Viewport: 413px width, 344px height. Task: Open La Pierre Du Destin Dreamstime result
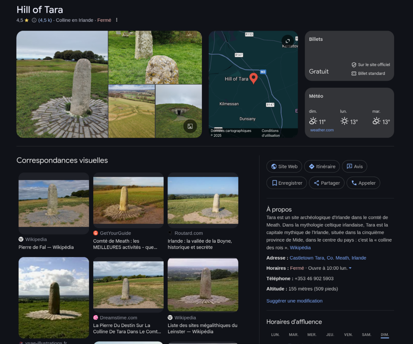point(127,328)
